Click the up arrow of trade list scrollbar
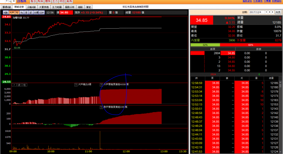 pos(280,82)
